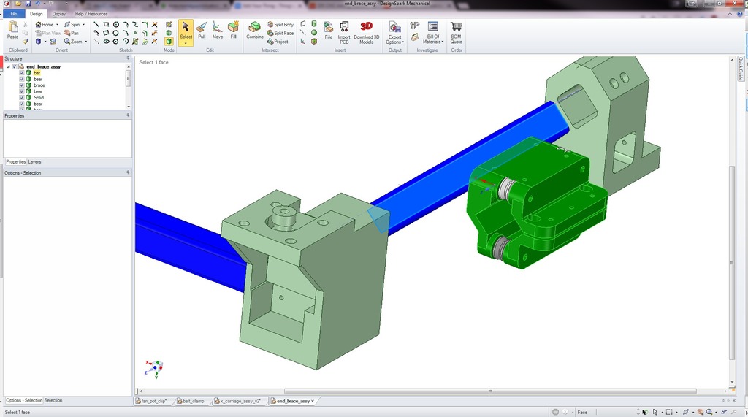Select the Circle sketch tool
This screenshot has height=417, width=748.
[115, 24]
